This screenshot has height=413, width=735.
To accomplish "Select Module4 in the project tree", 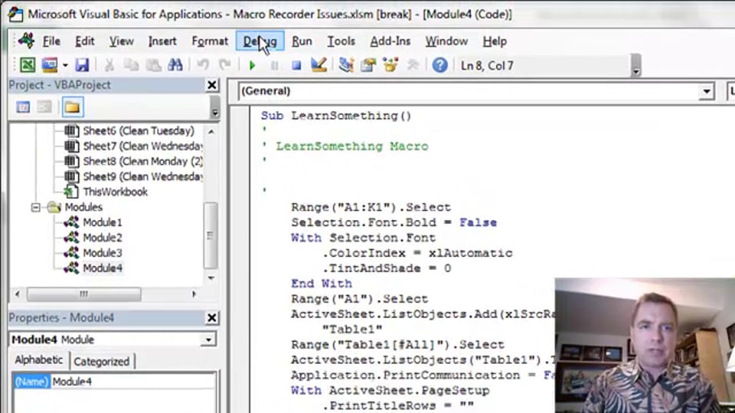I will click(102, 268).
